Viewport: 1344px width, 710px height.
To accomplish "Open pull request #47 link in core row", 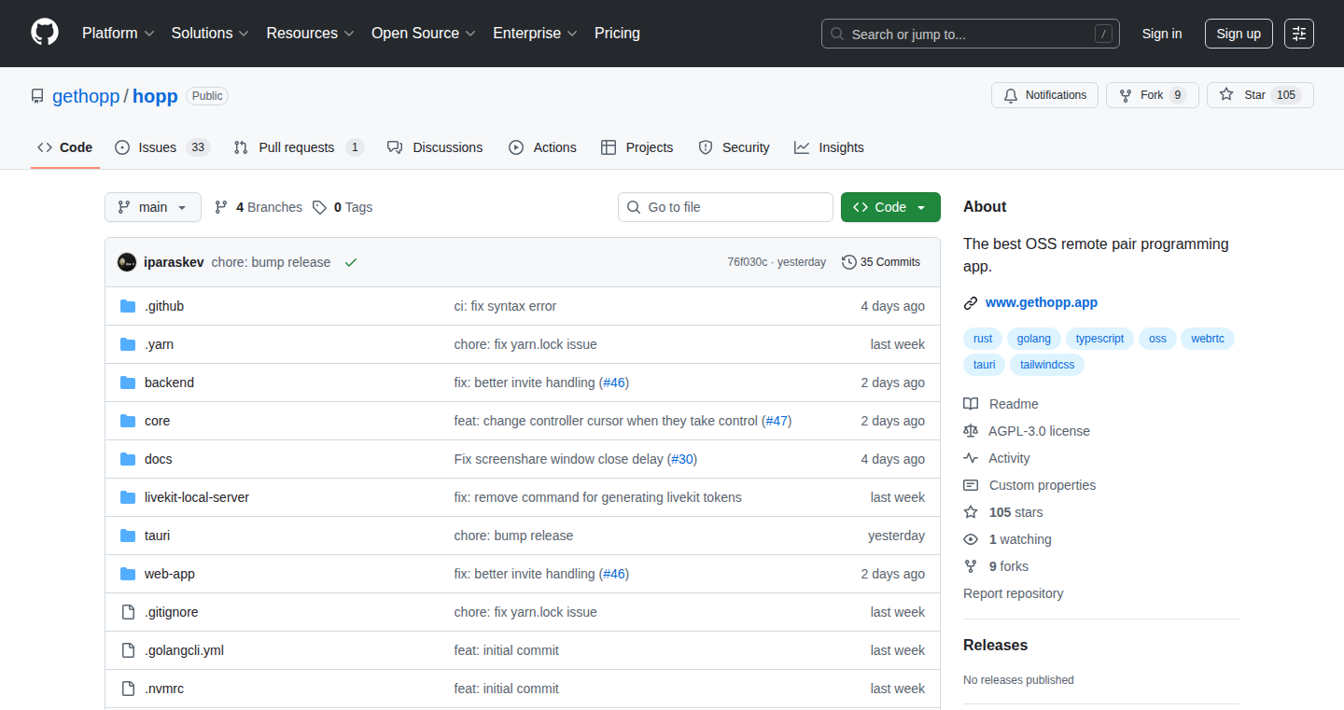I will [x=777, y=421].
